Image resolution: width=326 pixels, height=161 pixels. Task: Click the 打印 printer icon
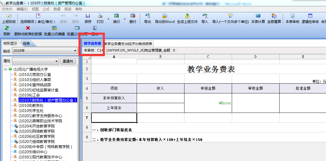(x=100, y=16)
